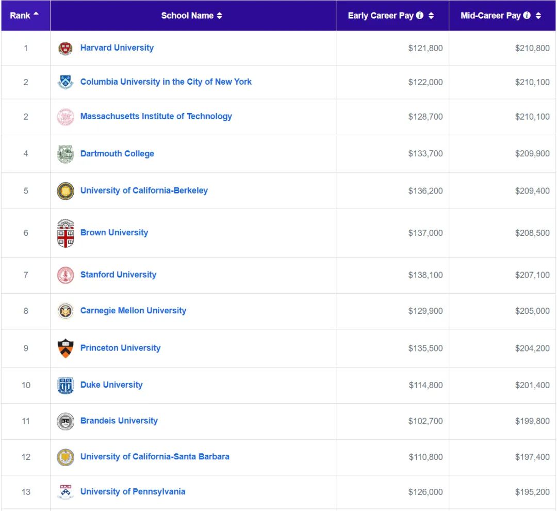Select Pennsylvania's mid-career pay $195,200
Viewport: 557px width, 511px height.
tap(532, 492)
